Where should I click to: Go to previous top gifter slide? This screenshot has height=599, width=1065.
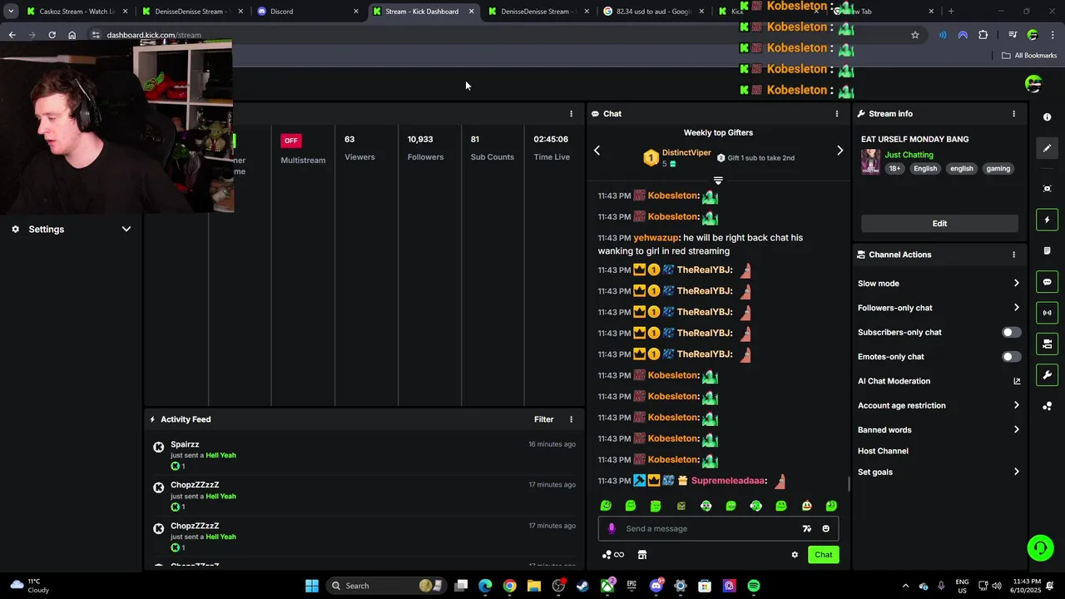pyautogui.click(x=597, y=151)
